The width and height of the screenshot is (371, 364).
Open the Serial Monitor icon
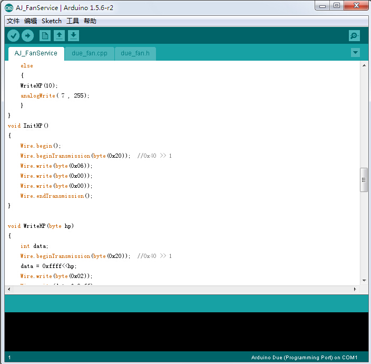pos(354,35)
